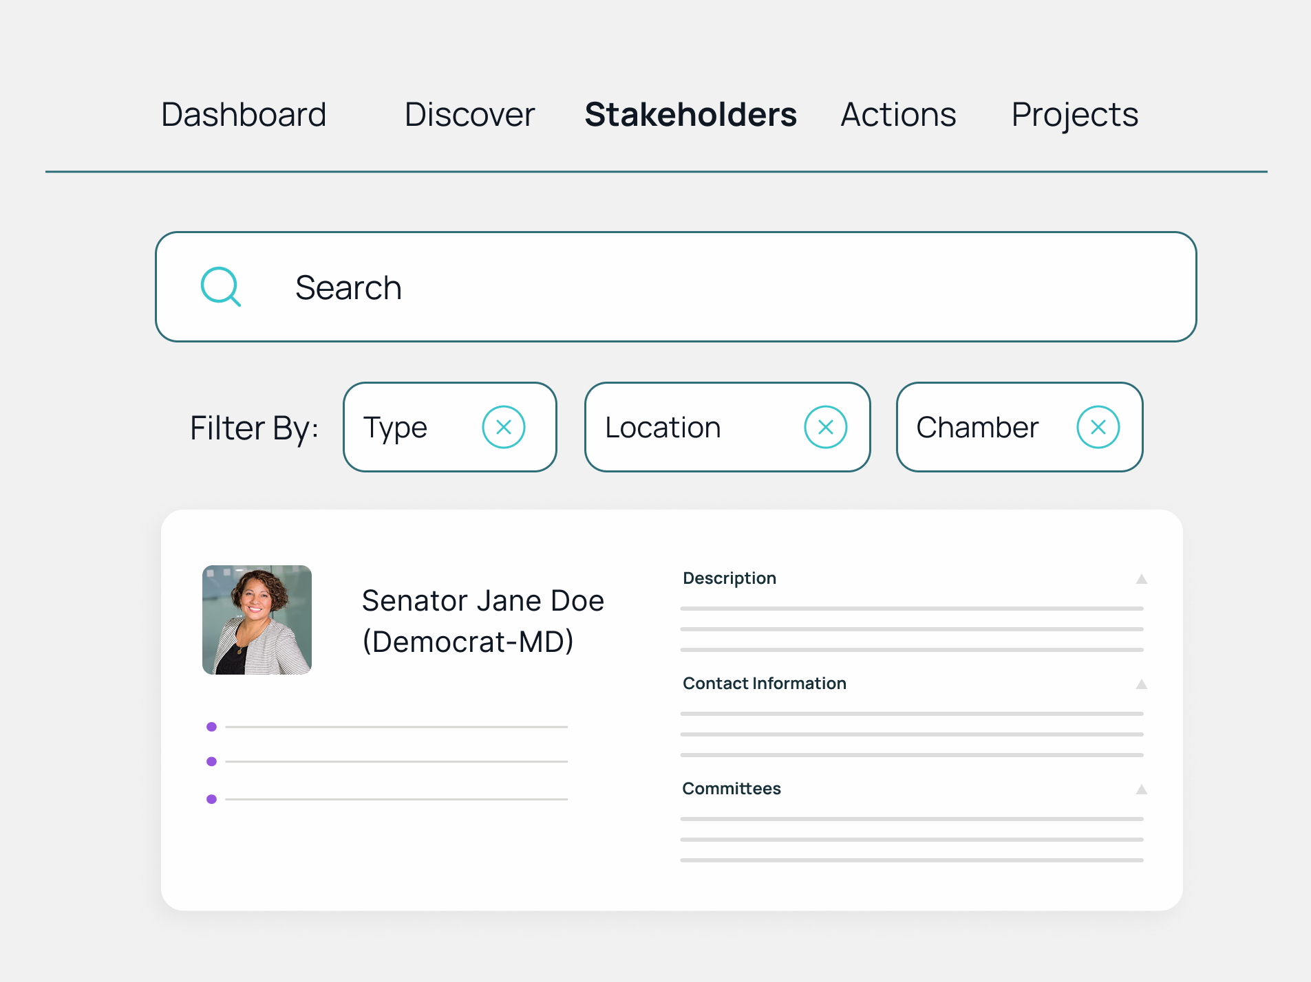
Task: Remove the Type filter via its X icon
Action: [x=504, y=426]
